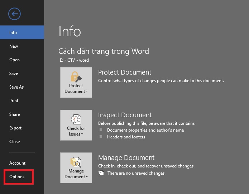Click the back arrow circle icon

pyautogui.click(x=15, y=14)
